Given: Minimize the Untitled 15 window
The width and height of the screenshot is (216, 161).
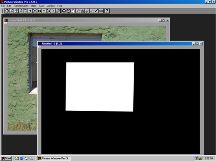Looking at the screenshot, I should tap(194, 43).
